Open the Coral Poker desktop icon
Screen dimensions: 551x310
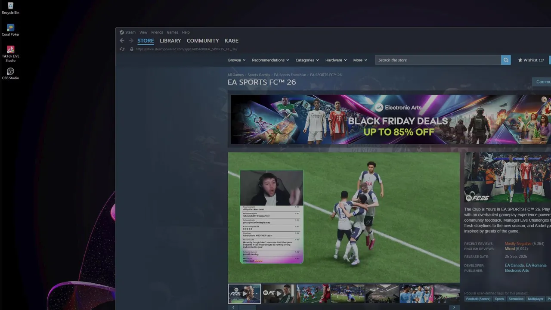(x=10, y=30)
